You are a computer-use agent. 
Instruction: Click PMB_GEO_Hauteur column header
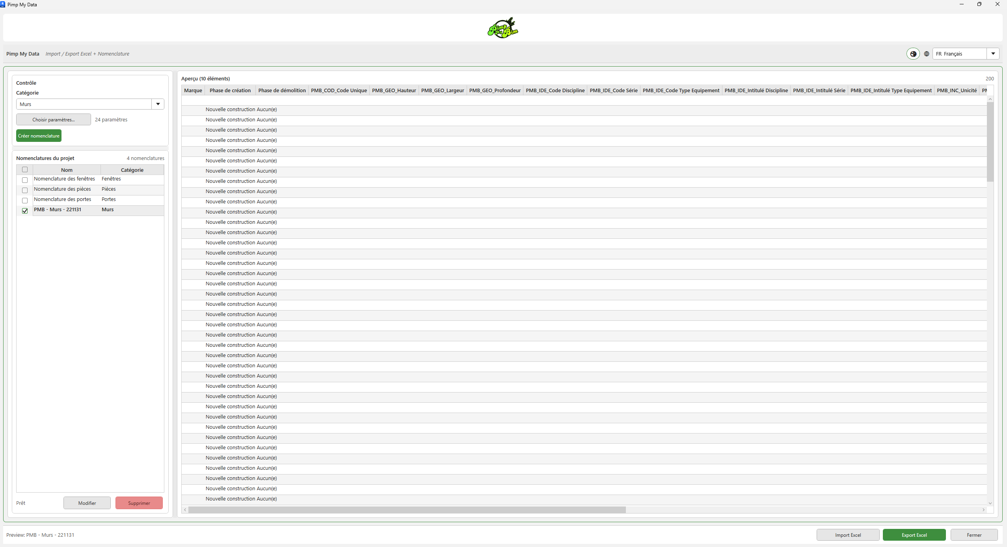(394, 91)
